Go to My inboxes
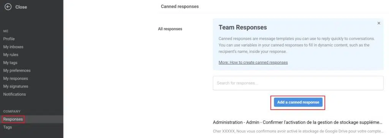The image size is (389, 138). (13, 47)
